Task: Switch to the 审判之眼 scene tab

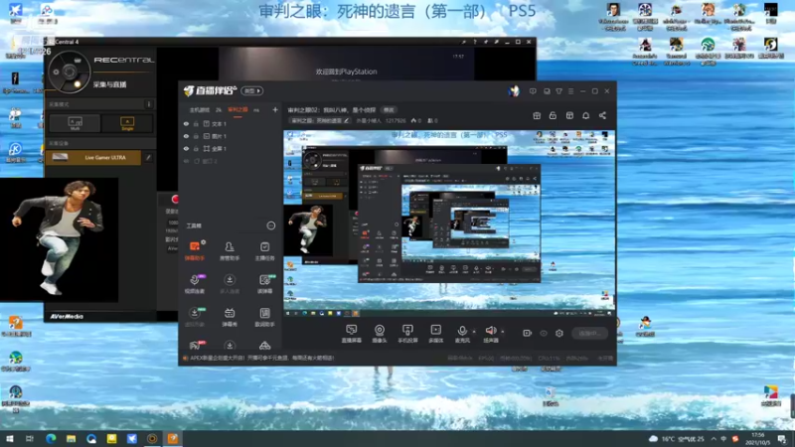Action: (x=238, y=110)
